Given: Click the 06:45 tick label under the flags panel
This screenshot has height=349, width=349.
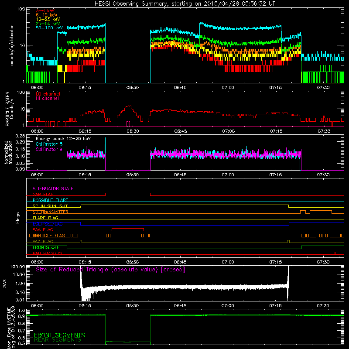Looking at the screenshot, I should coord(180,262).
